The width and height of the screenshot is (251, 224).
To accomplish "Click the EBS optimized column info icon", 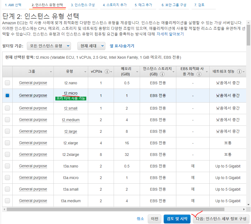I will coord(199,74).
